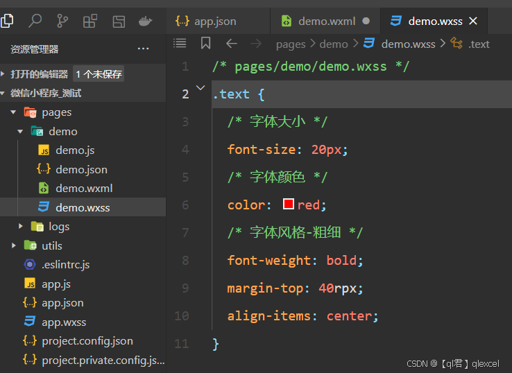Click the 字体大小 comment on line 3

click(278, 122)
